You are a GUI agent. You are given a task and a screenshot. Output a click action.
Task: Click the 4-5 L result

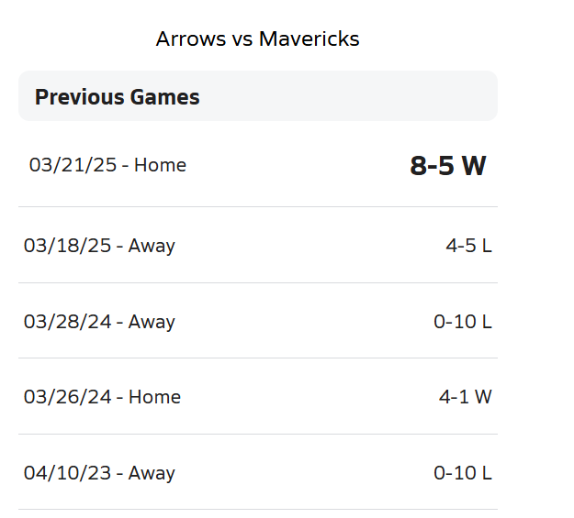(468, 246)
